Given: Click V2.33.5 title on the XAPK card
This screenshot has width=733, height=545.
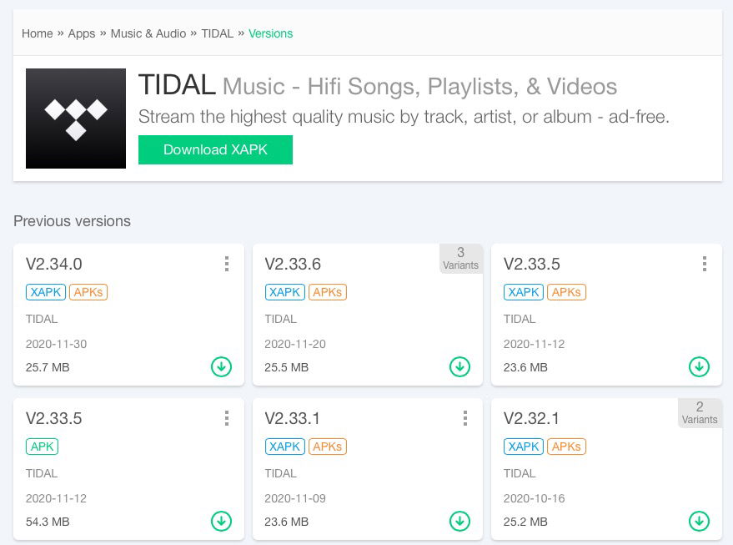Looking at the screenshot, I should (x=531, y=264).
